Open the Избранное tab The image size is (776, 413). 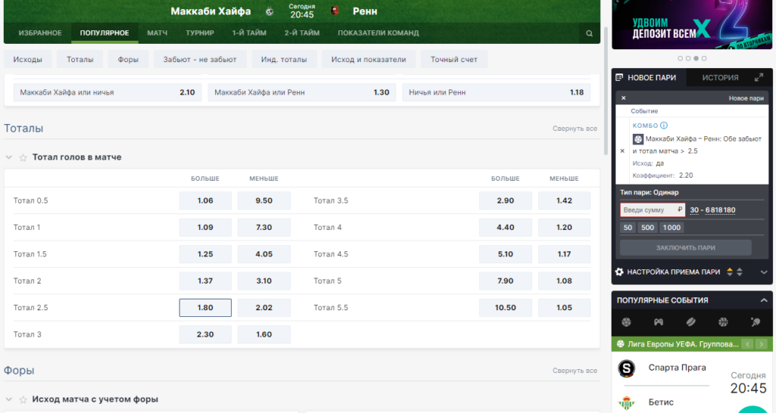(x=40, y=33)
